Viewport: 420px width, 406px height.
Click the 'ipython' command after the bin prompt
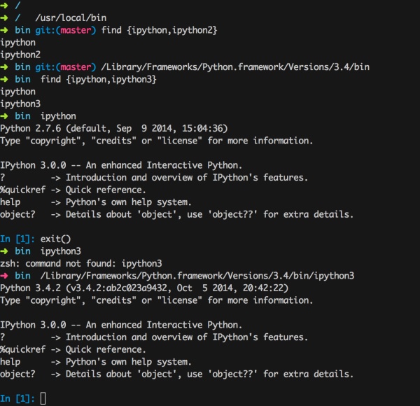(x=58, y=116)
